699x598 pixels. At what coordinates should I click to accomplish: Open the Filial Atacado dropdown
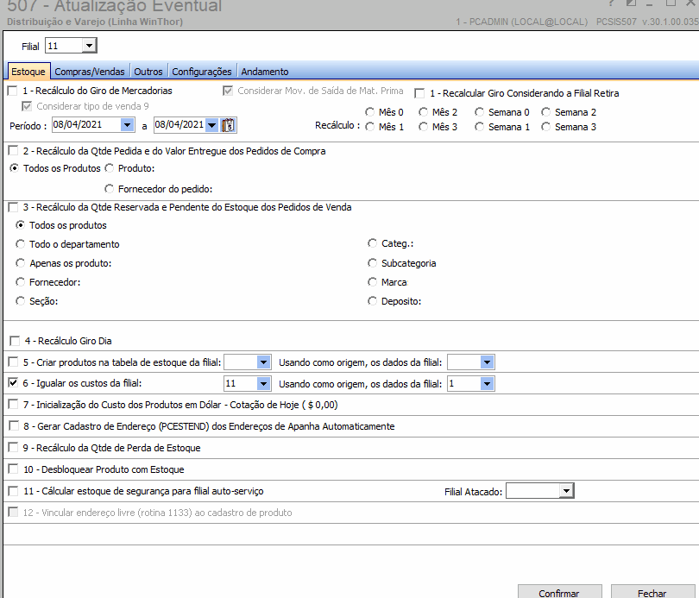566,491
